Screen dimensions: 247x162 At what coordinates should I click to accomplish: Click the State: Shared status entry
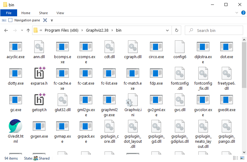point(37,158)
